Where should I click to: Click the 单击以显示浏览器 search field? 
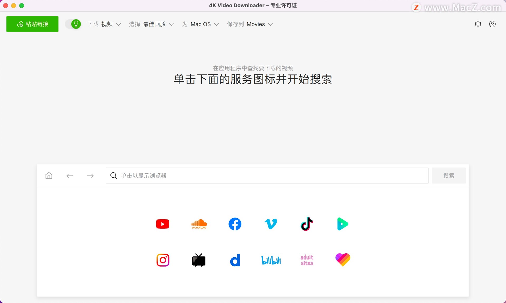267,176
